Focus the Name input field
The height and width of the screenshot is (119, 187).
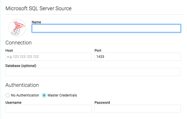(106, 28)
